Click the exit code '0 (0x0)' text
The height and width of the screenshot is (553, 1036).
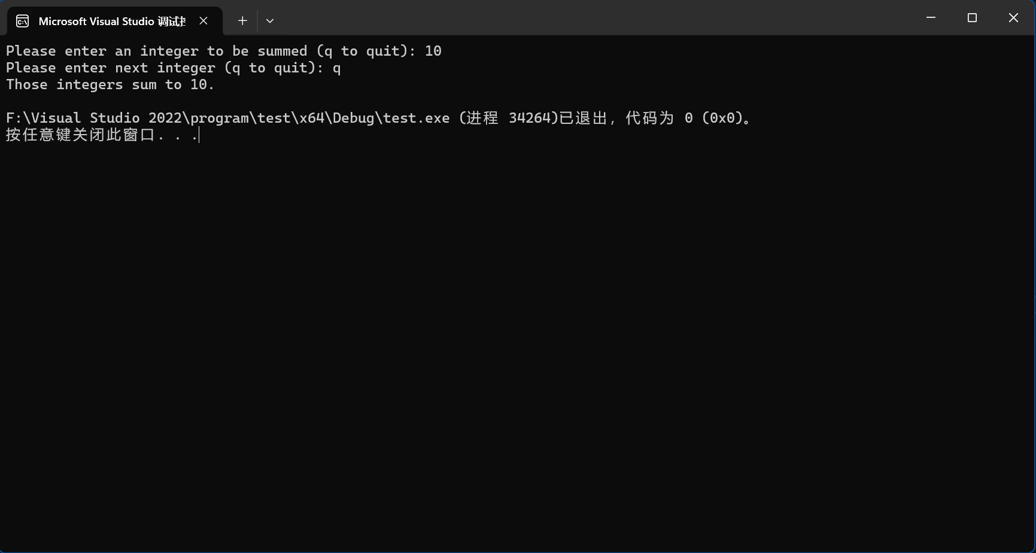[714, 118]
